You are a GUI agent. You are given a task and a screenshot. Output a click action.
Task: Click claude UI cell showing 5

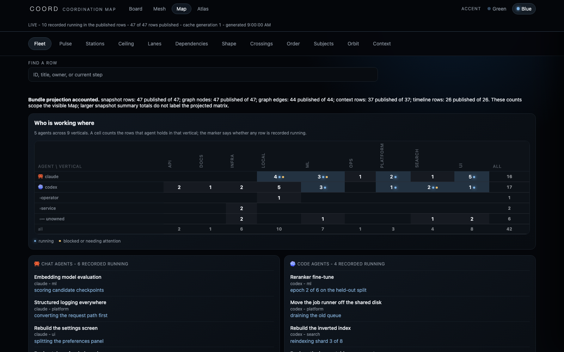click(x=472, y=177)
